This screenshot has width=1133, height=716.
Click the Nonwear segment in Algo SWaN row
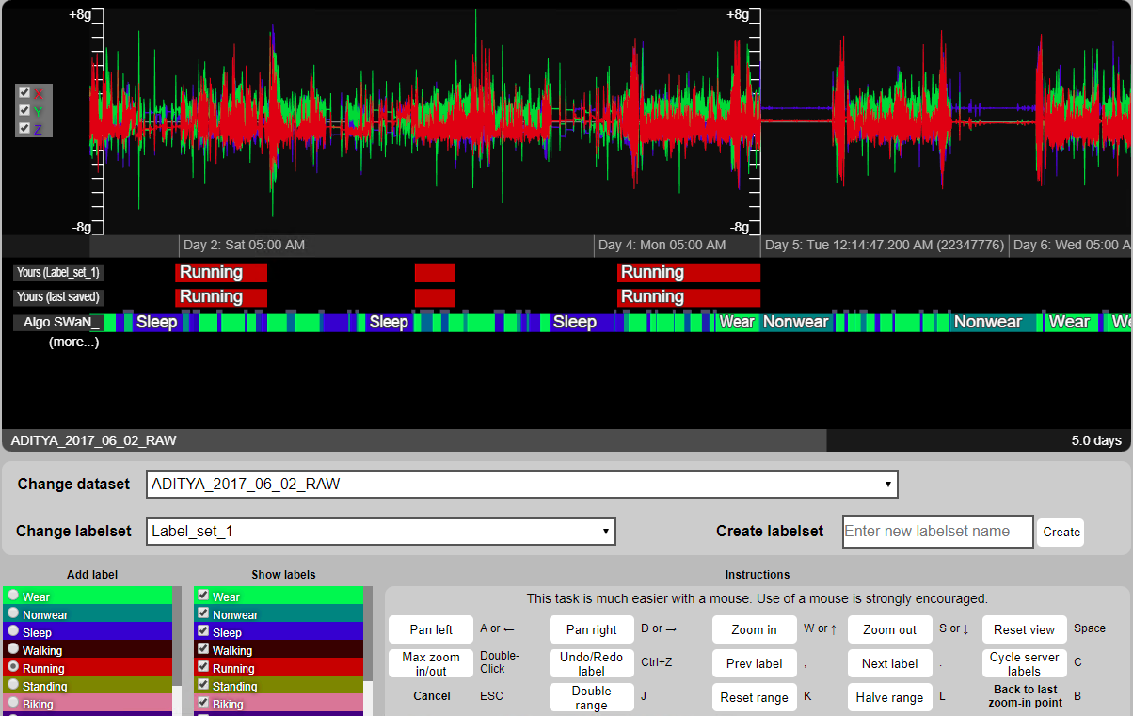[x=795, y=322]
